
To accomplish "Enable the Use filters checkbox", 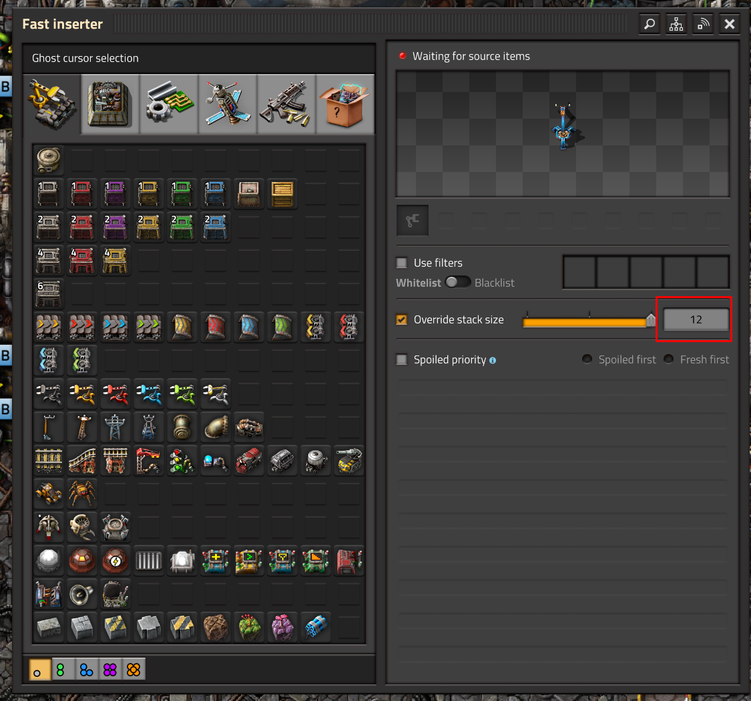I will 401,263.
